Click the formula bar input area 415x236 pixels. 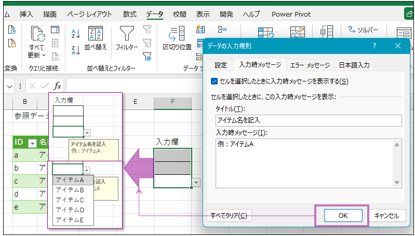(133, 86)
